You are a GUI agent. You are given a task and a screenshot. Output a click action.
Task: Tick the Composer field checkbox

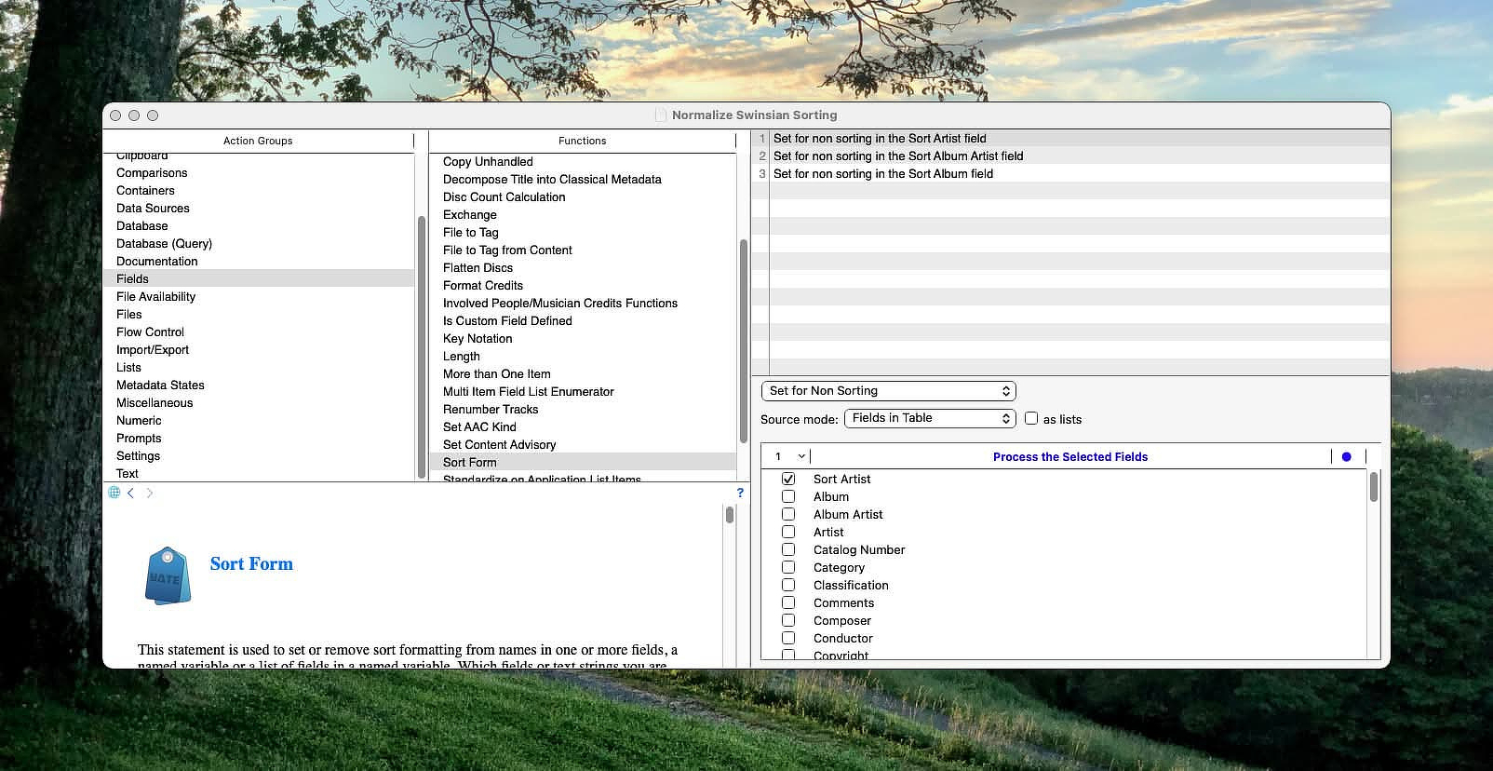click(788, 620)
